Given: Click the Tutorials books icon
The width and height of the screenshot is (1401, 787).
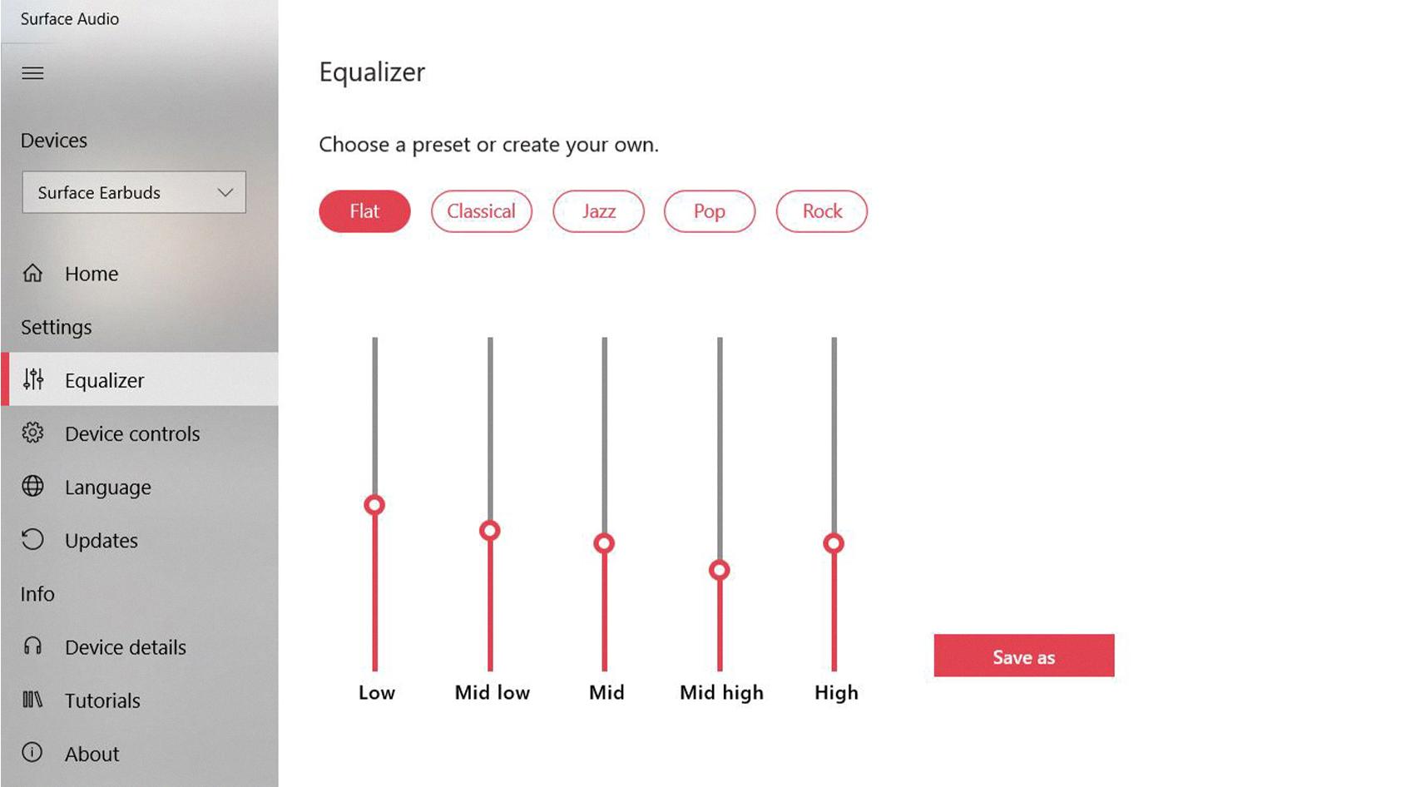Looking at the screenshot, I should tap(32, 700).
